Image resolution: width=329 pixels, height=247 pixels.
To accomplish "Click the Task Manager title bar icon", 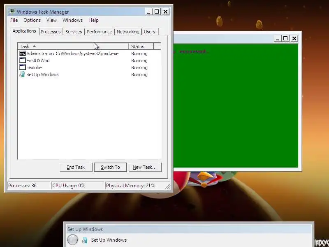I will point(12,12).
